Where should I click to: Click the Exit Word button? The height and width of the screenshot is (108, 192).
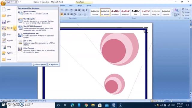pos(53,64)
